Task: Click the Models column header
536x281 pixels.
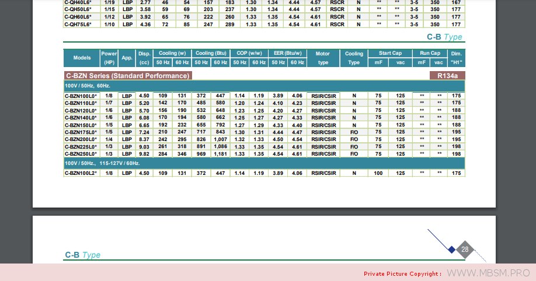Action: click(82, 58)
